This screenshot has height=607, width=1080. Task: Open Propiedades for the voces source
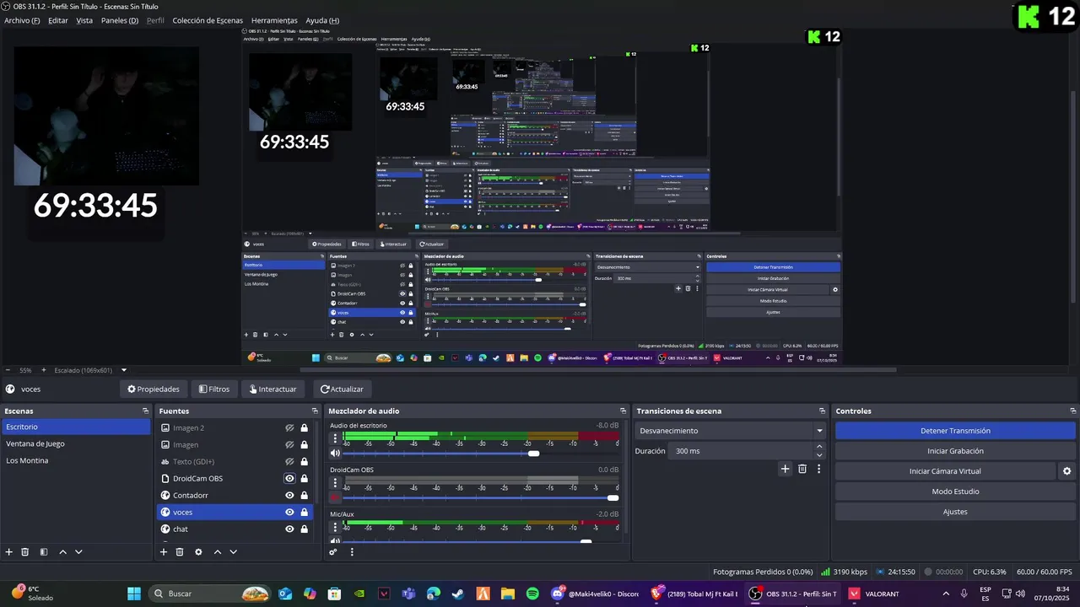(153, 389)
